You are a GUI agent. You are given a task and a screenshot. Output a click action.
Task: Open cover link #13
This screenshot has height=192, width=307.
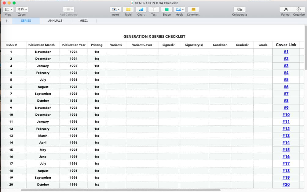pos(286,136)
